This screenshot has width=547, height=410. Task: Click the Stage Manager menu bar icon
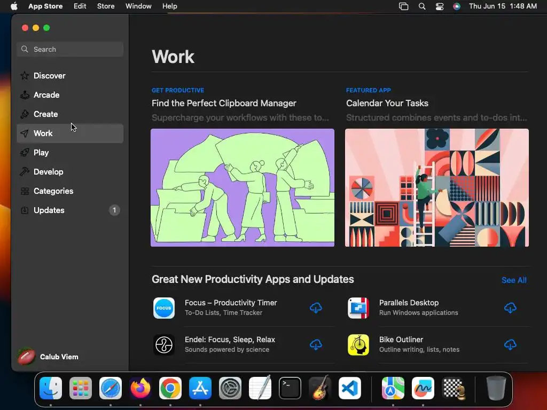tap(404, 6)
